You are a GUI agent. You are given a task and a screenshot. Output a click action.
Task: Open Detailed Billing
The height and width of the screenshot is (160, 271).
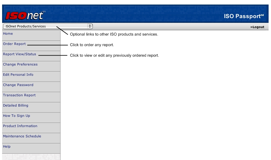[x=16, y=105]
